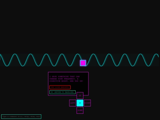Focus the command input field
Image resolution: width=160 pixels, height=120 pixels.
[21, 116]
